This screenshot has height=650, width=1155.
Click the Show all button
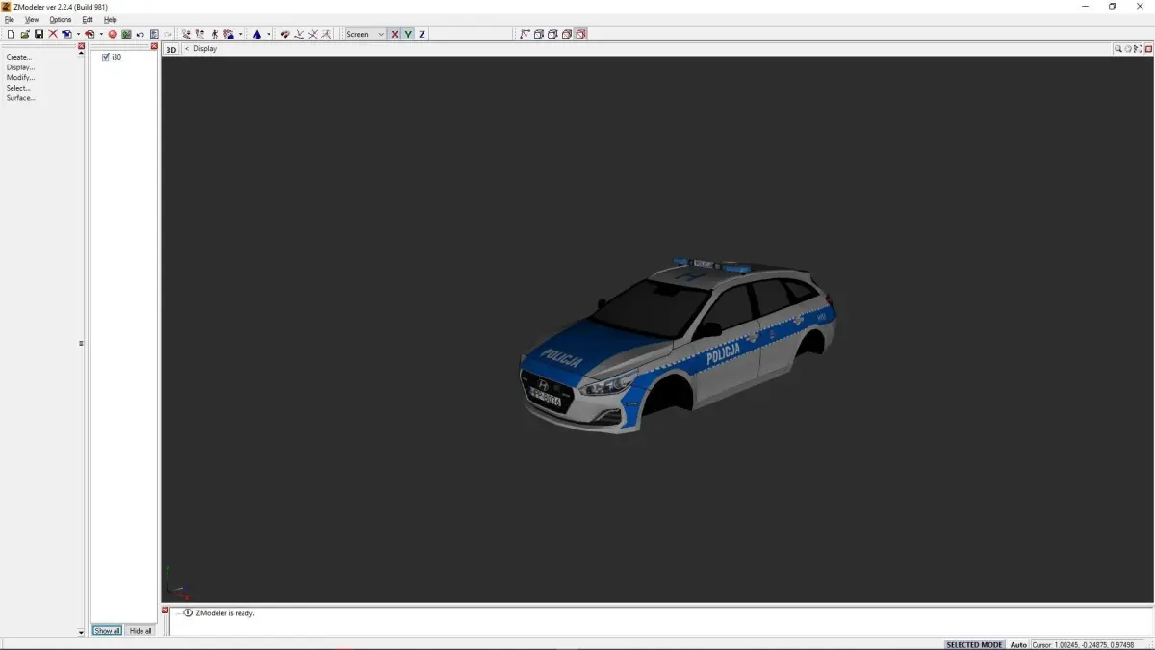(108, 631)
